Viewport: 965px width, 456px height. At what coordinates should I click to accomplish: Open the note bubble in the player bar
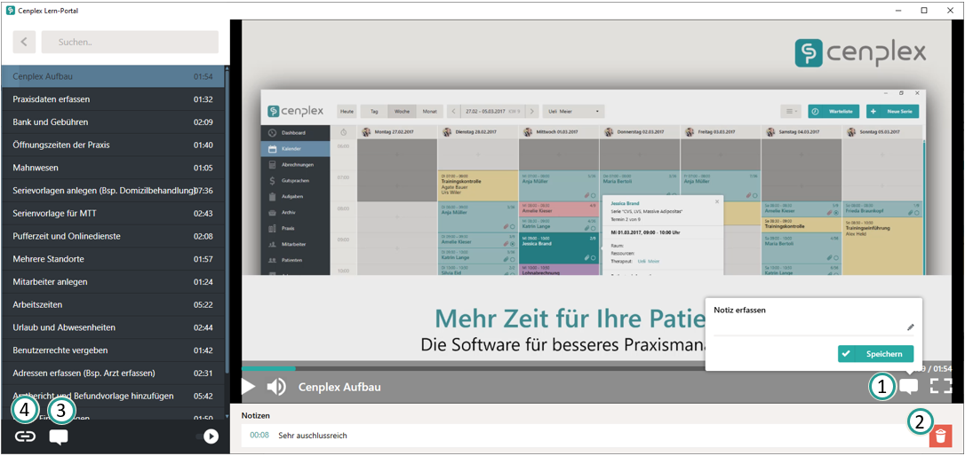[x=909, y=387]
